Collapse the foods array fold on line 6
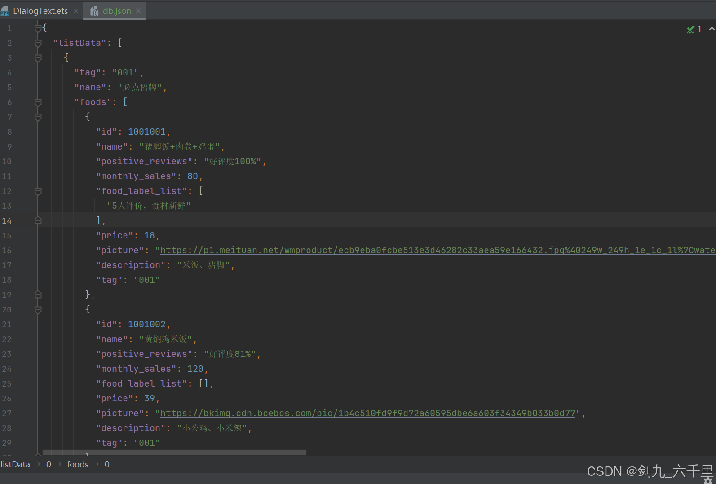 38,102
